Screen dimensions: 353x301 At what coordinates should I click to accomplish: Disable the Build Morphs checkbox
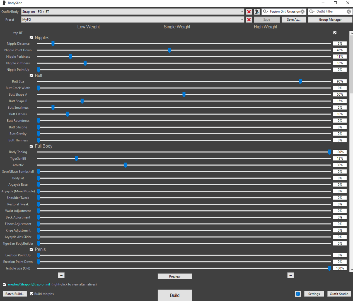(32, 294)
